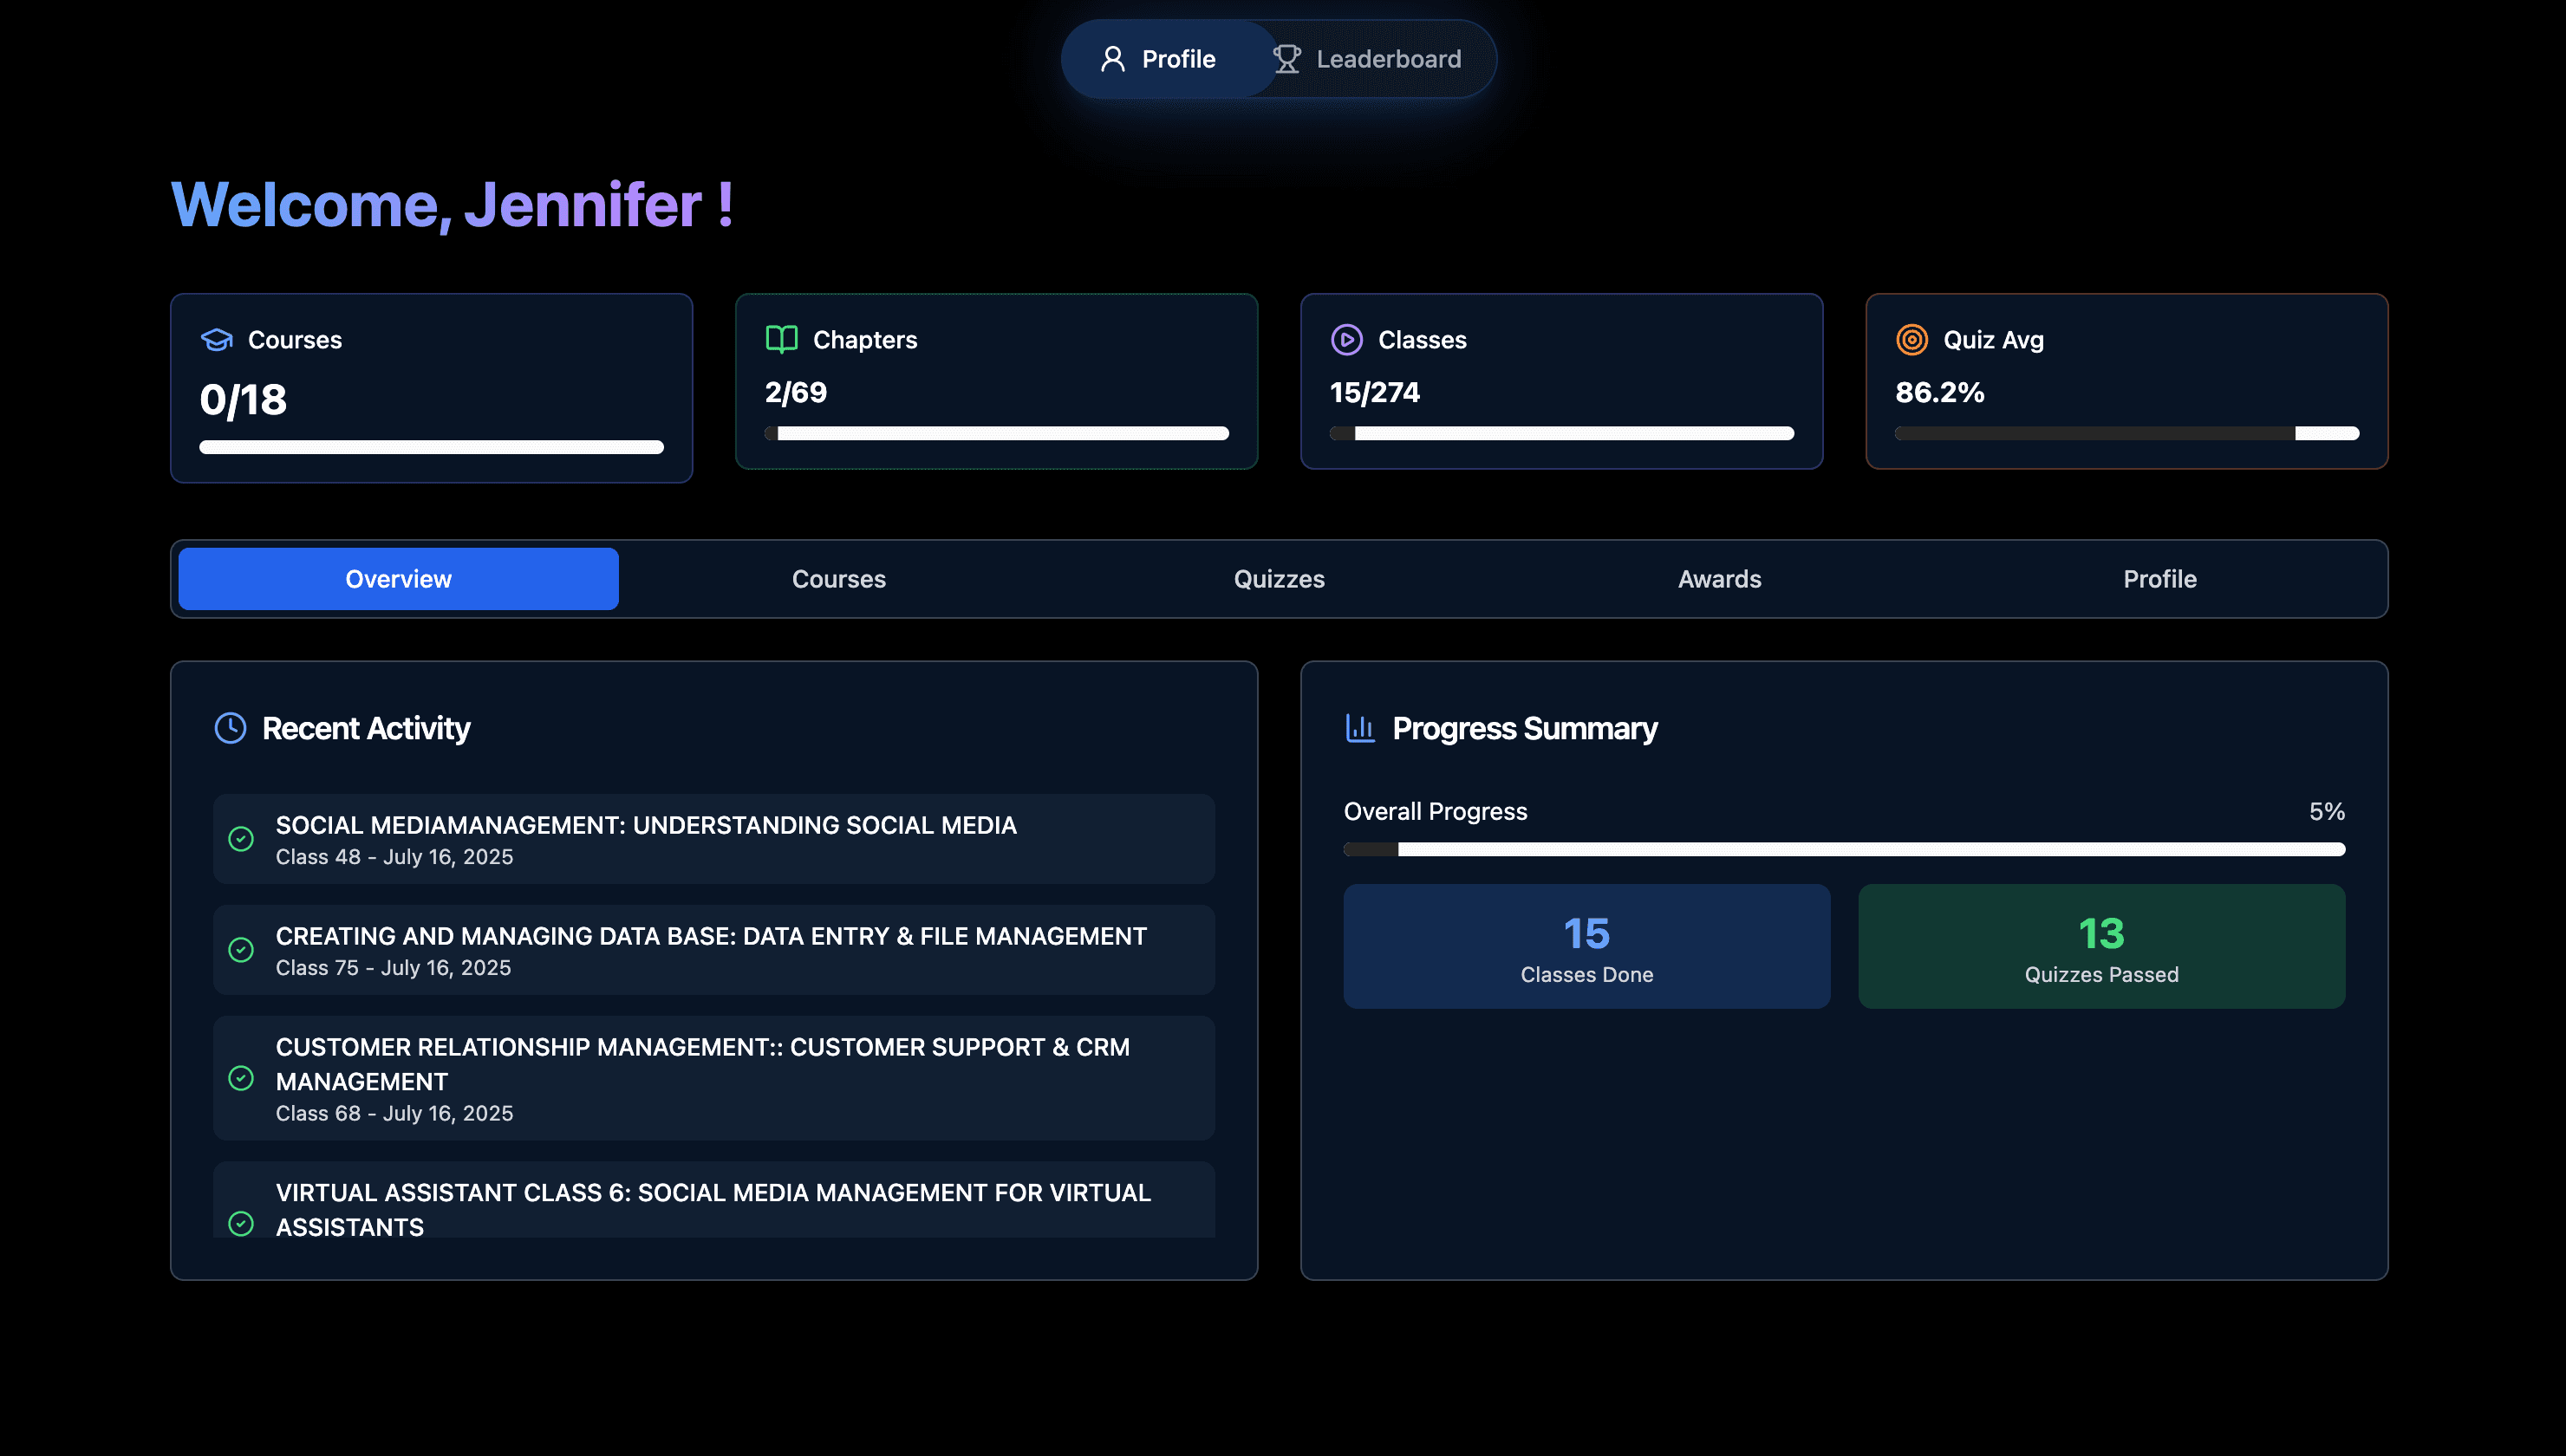The height and width of the screenshot is (1456, 2566).
Task: Click the bar chart icon beside Progress Summary
Action: [x=1360, y=728]
